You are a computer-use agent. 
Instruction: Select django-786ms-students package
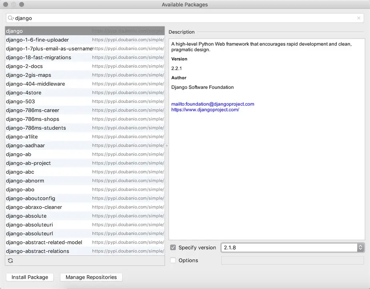pos(85,128)
